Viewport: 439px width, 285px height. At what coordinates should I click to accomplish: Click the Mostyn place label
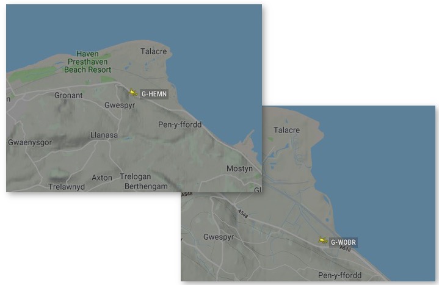tap(239, 169)
